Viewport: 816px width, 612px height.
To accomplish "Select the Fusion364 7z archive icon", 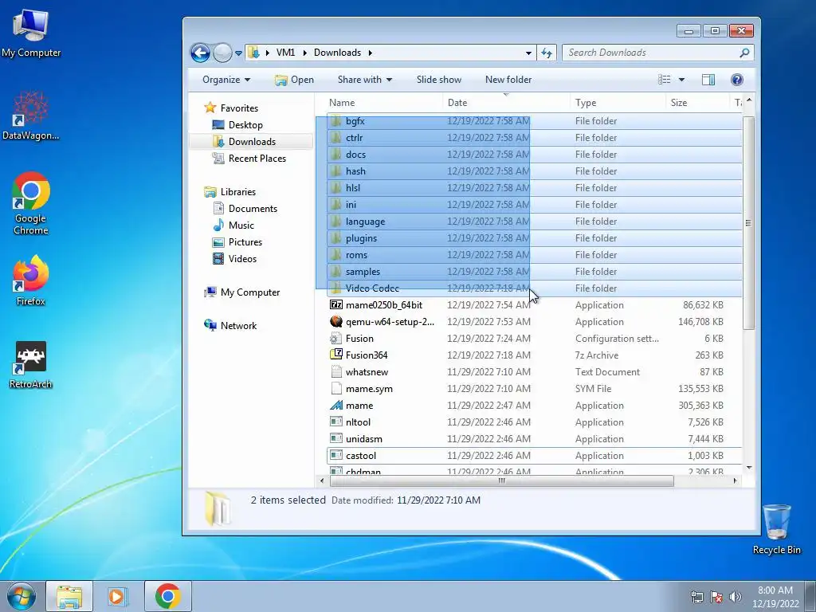I will (336, 355).
